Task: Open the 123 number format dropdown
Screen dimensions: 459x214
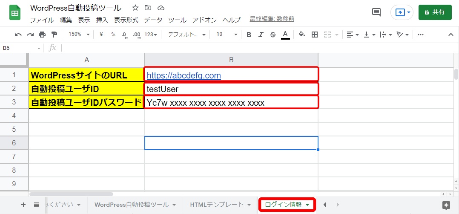Action: tap(151, 34)
